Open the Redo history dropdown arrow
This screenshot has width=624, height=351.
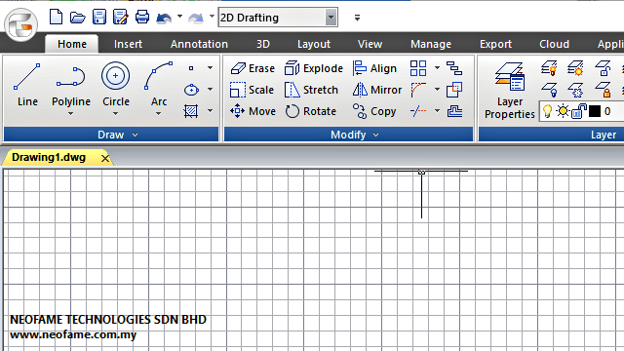pyautogui.click(x=212, y=17)
